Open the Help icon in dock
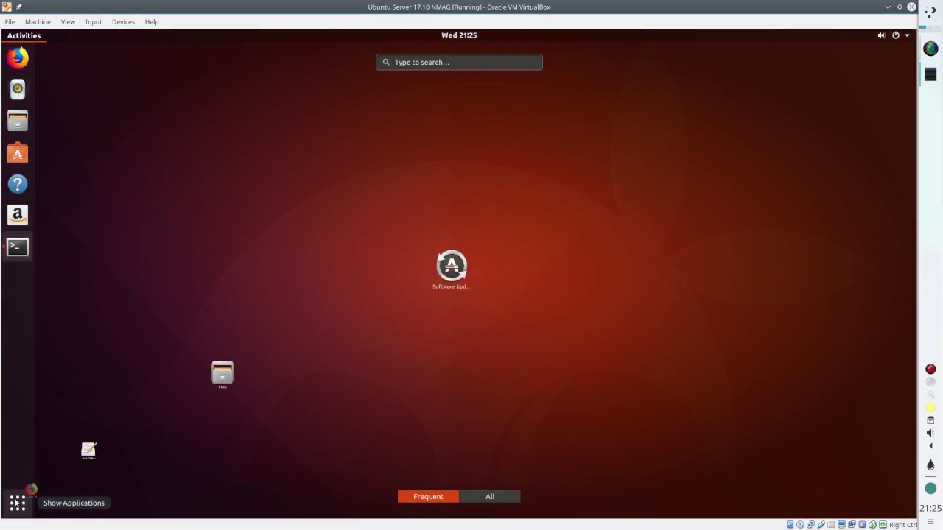 point(18,184)
